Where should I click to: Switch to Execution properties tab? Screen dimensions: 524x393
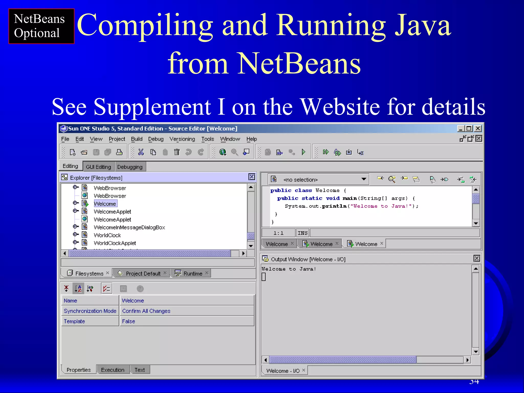(x=113, y=370)
